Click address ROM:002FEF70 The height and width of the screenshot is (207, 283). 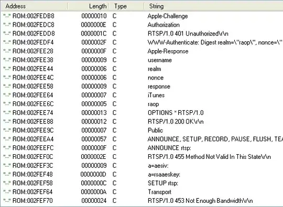[32, 201]
